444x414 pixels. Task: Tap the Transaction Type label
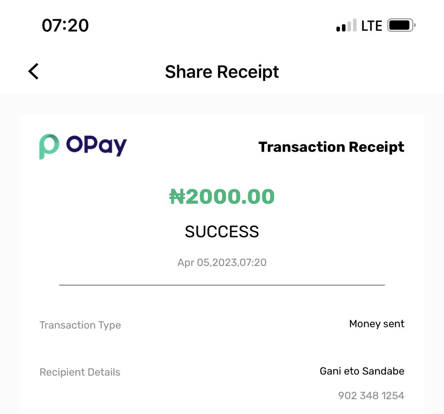click(x=80, y=325)
